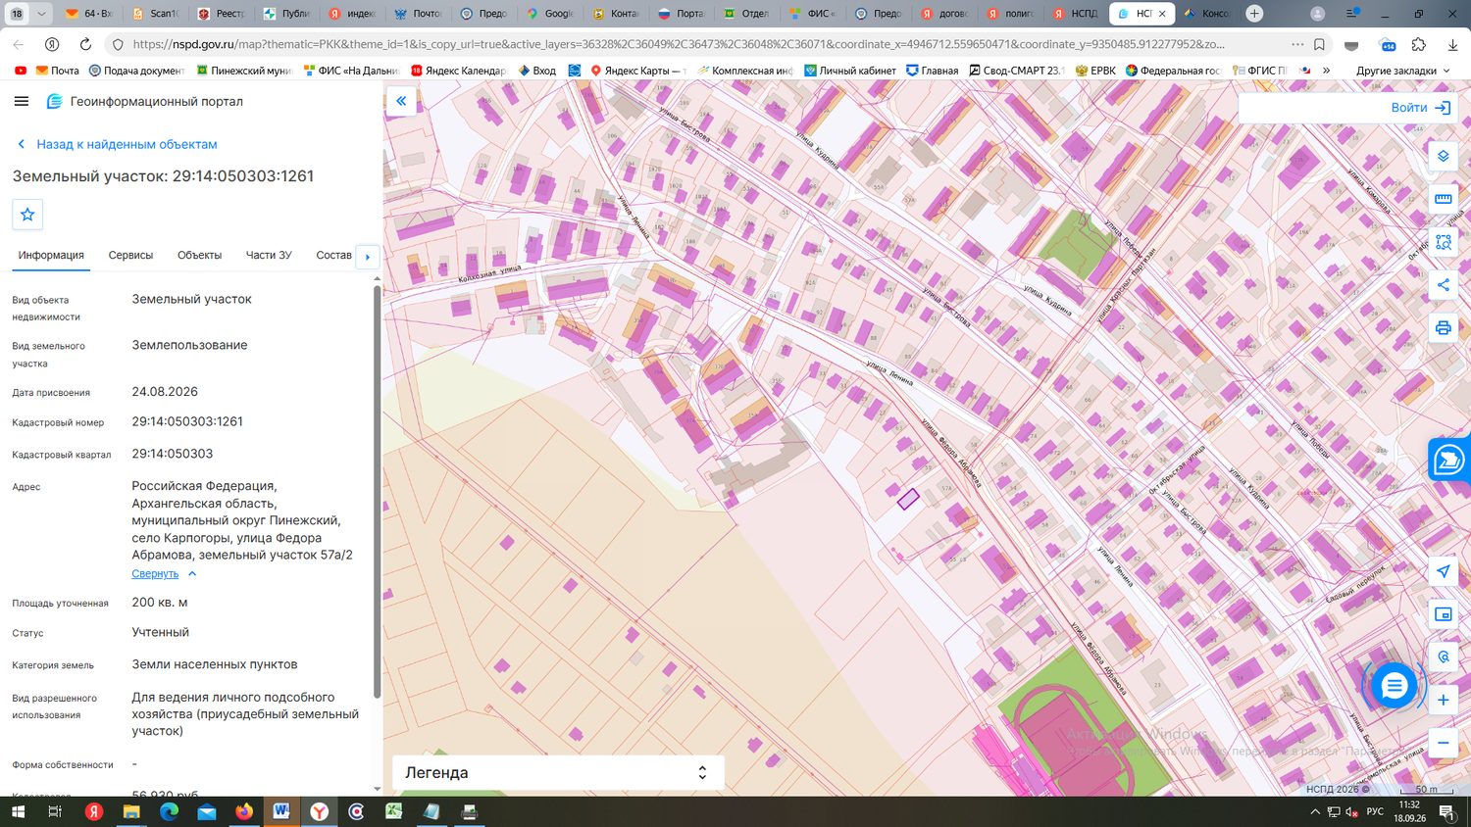Open a new browser tab with plus
The width and height of the screenshot is (1471, 827).
point(1254,14)
